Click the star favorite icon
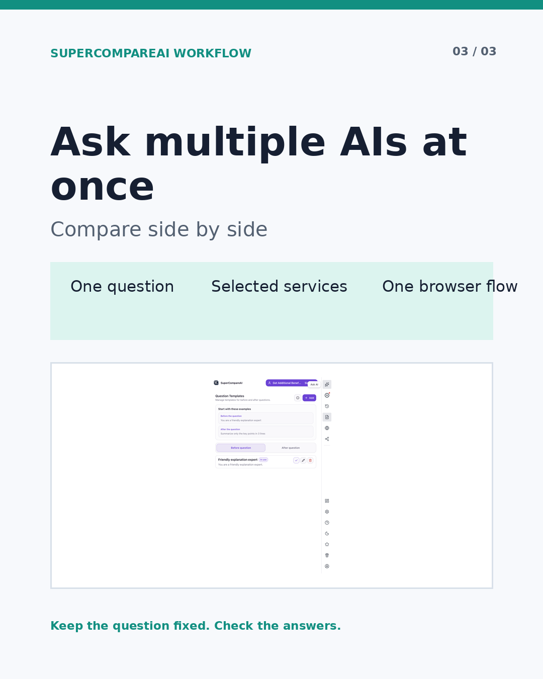Image resolution: width=543 pixels, height=679 pixels. (327, 545)
